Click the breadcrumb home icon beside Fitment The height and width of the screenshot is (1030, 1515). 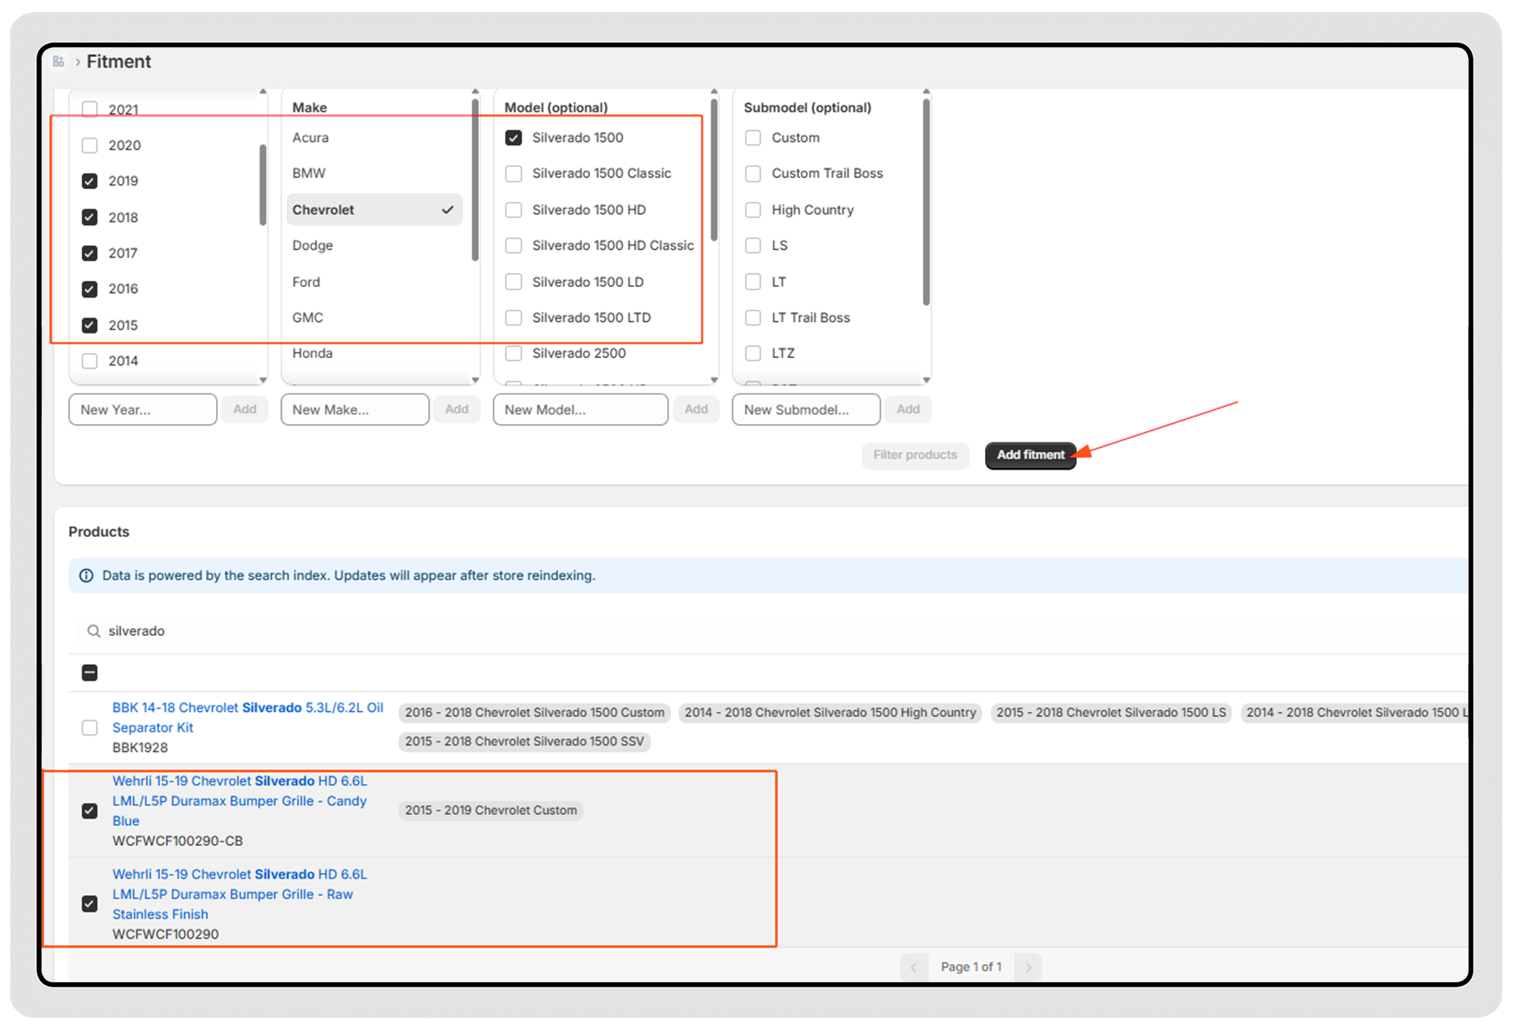[x=58, y=61]
